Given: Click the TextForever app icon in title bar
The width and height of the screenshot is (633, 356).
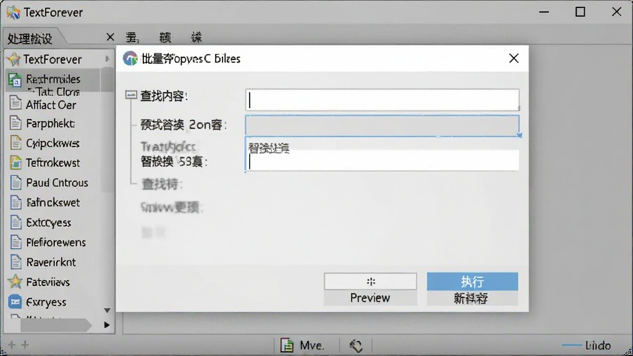Looking at the screenshot, I should (x=14, y=12).
